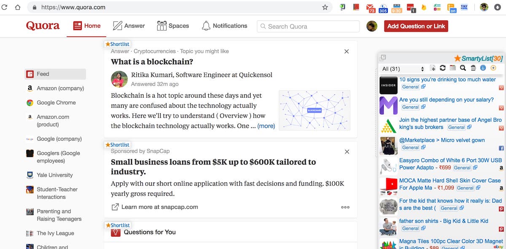Click the magnifier search icon in SmartyList
This screenshot has height=249, width=506.
click(463, 68)
